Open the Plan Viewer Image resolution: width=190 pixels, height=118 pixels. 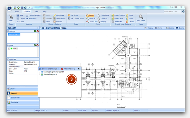pyautogui.click(x=141, y=18)
